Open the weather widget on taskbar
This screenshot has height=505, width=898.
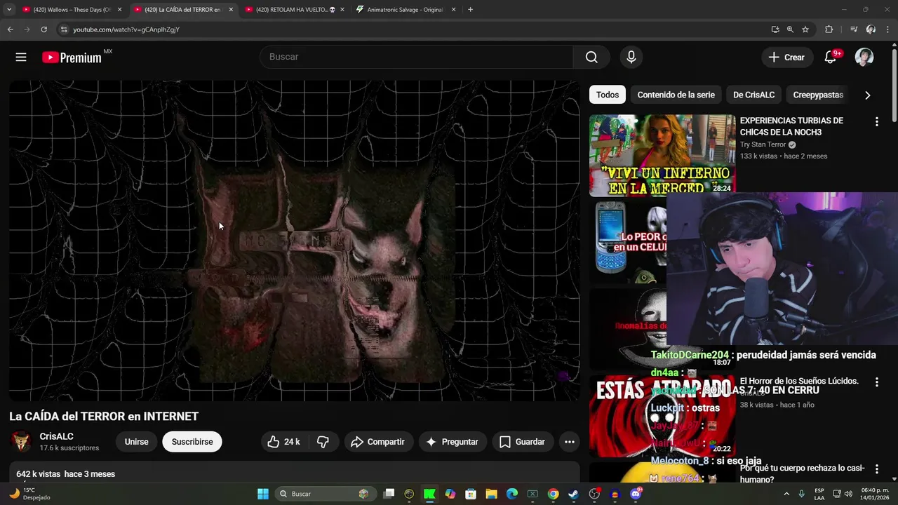tap(28, 494)
